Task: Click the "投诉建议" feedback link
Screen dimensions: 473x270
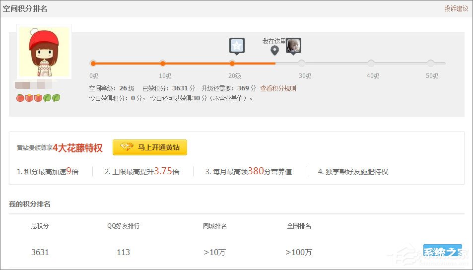Action: coord(456,8)
